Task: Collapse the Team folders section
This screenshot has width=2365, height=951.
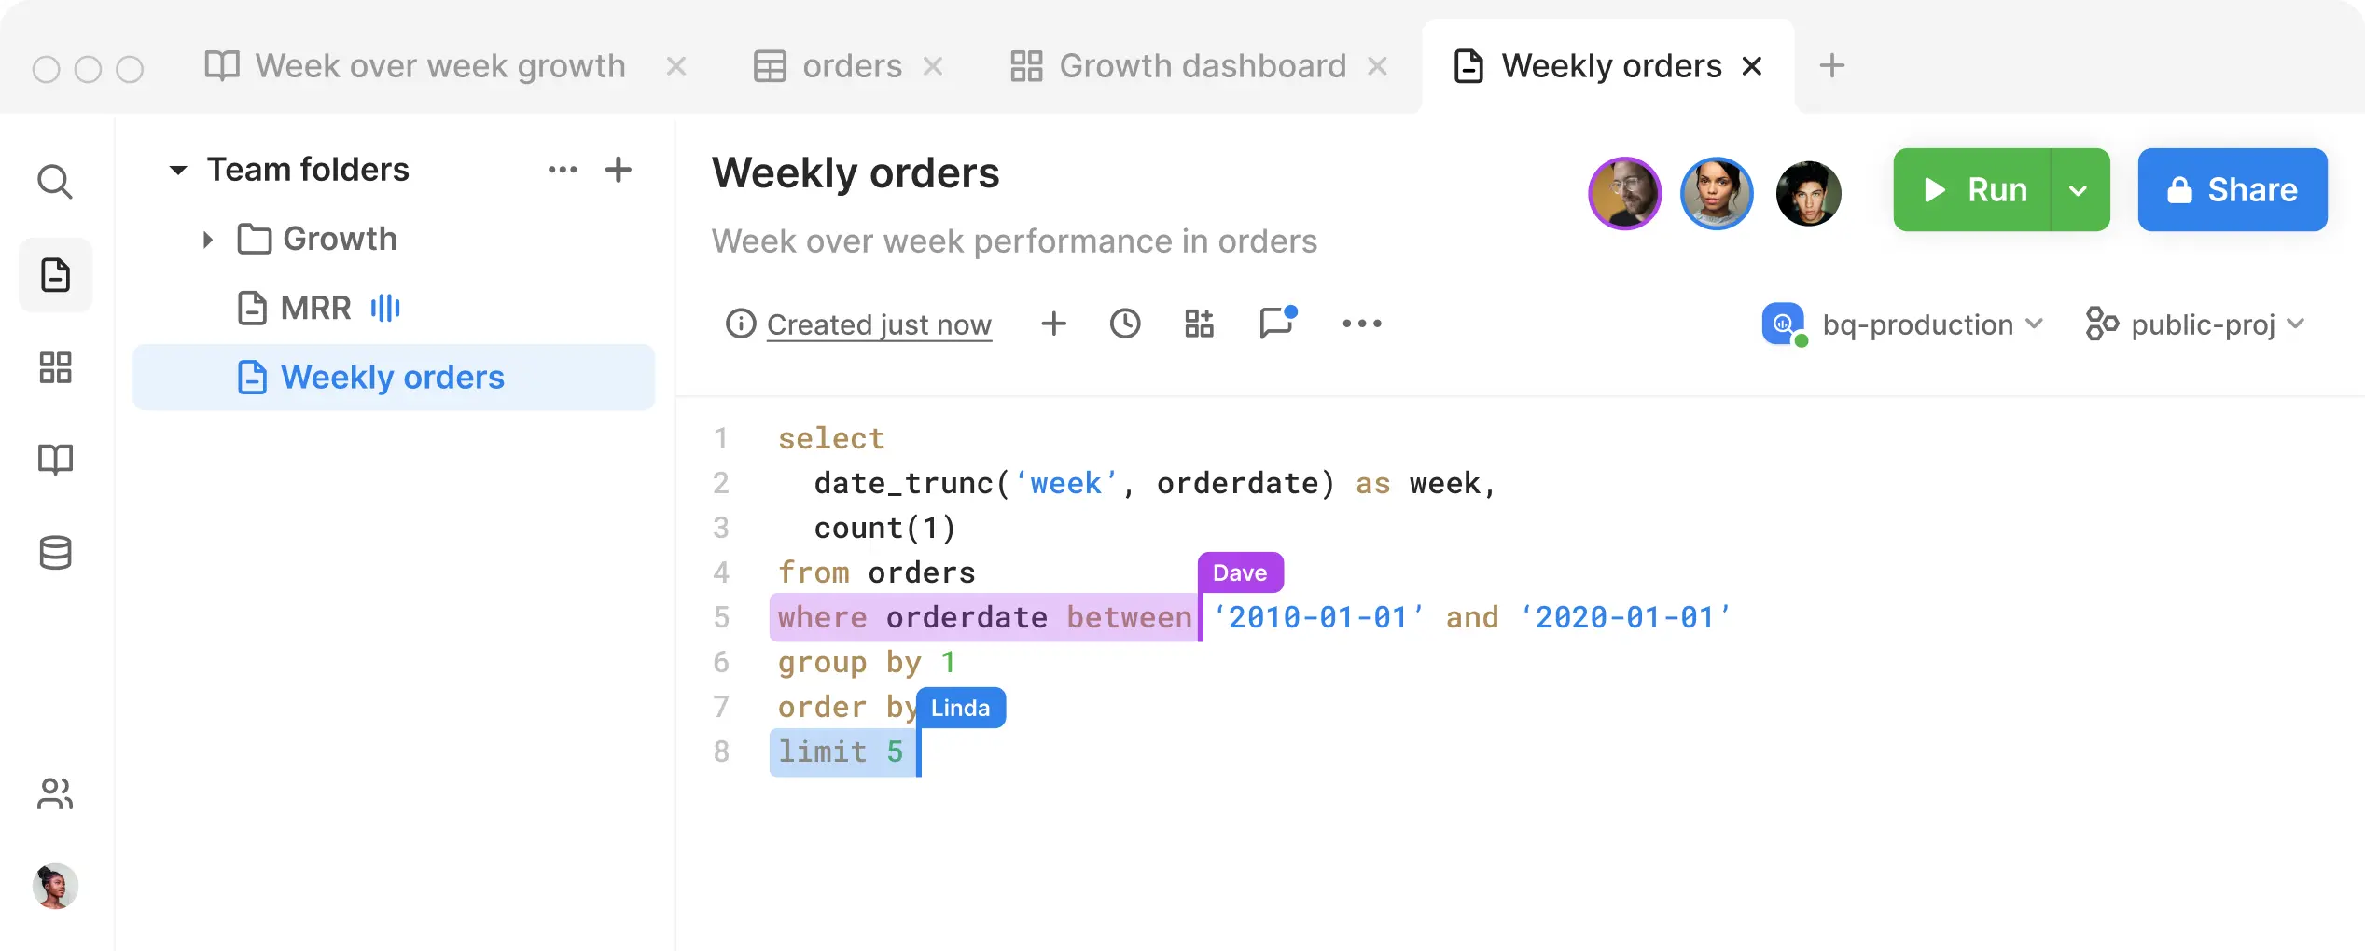Action: click(x=178, y=170)
